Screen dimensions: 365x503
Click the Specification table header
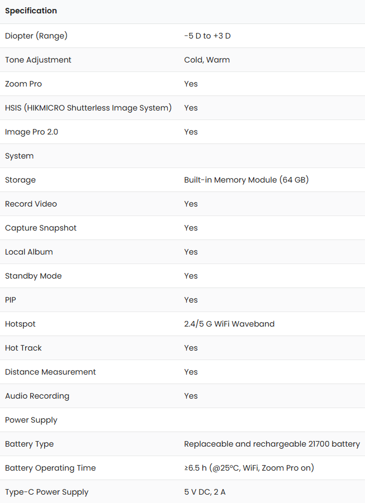click(31, 11)
